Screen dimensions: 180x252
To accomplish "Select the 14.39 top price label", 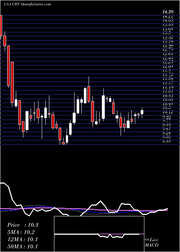I will (168, 12).
